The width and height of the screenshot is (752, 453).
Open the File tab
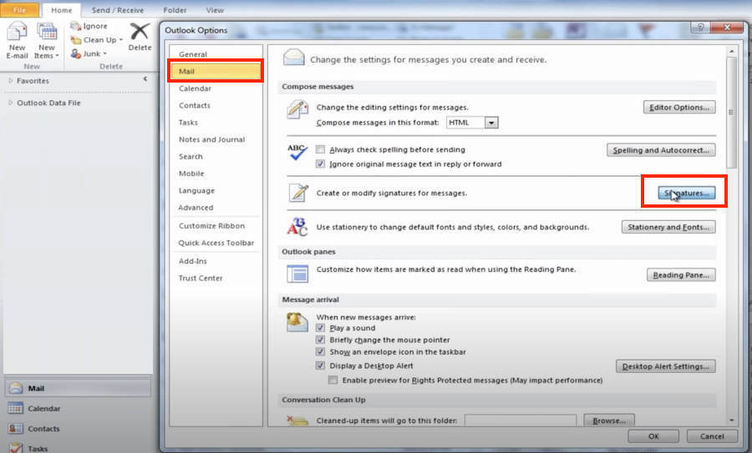pyautogui.click(x=20, y=10)
